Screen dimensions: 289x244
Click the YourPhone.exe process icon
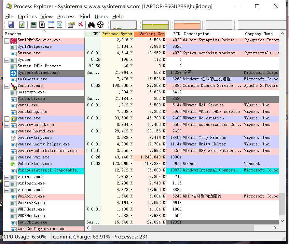(x=13, y=223)
